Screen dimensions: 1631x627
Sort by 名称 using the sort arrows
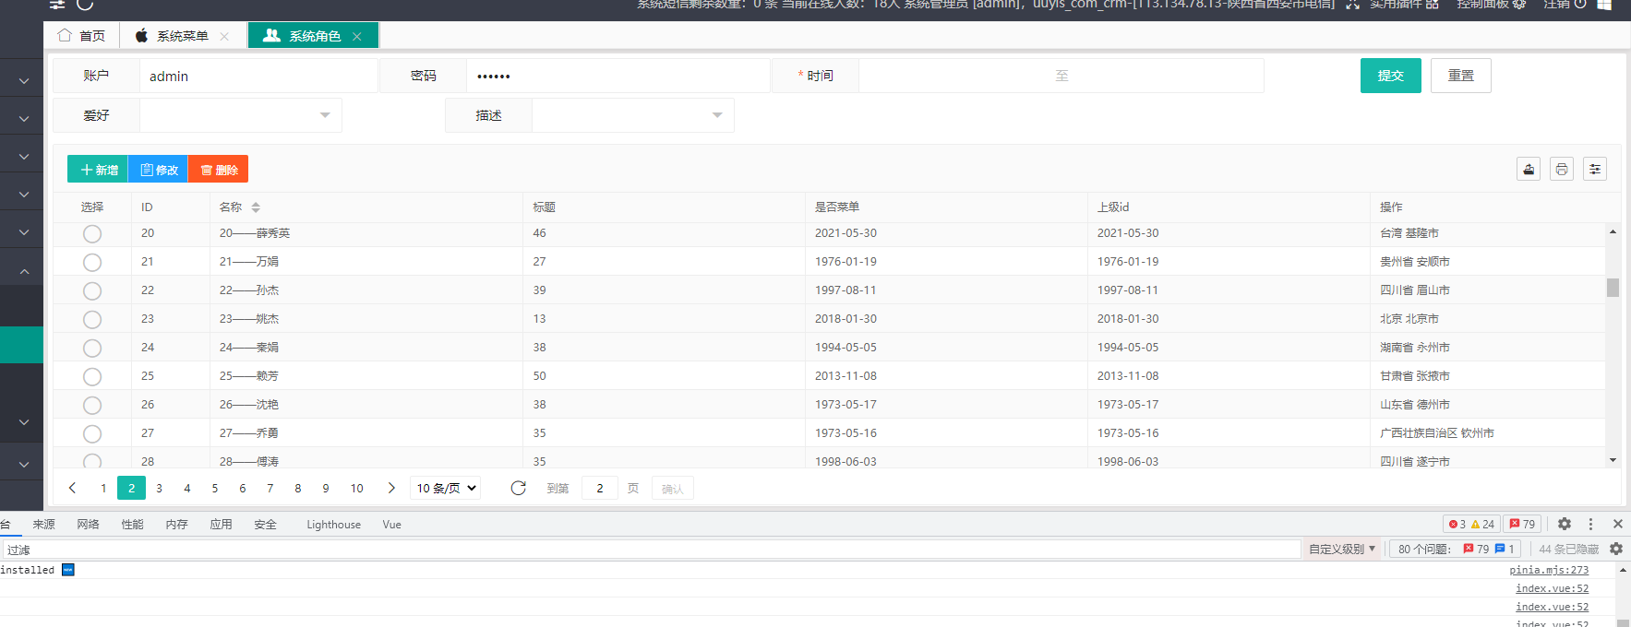pos(256,207)
